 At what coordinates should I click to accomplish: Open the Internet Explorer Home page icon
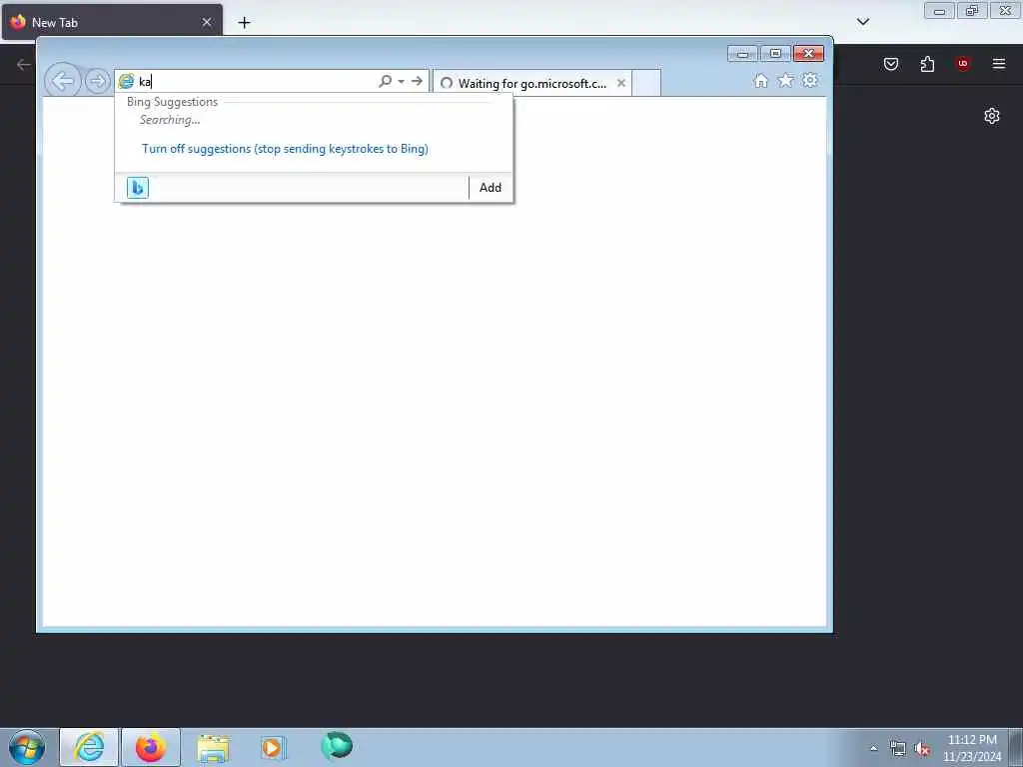[760, 80]
